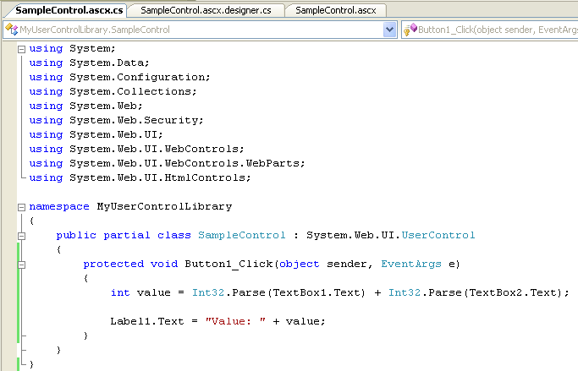
Task: Click the UserControl base type in code
Action: pos(438,235)
